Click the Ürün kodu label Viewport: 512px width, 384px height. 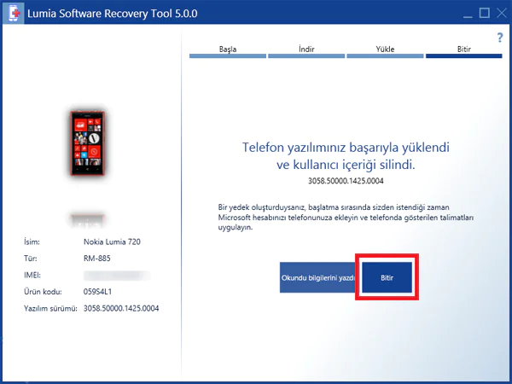[x=43, y=292]
